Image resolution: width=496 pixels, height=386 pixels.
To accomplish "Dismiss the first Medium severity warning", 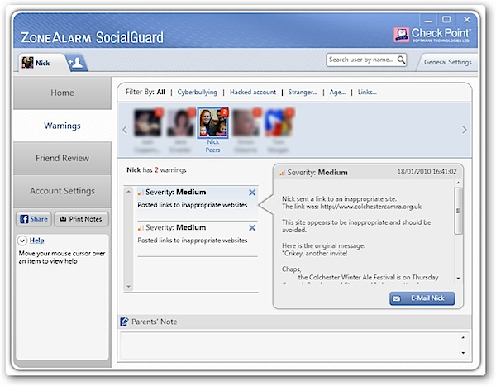I will click(x=252, y=193).
